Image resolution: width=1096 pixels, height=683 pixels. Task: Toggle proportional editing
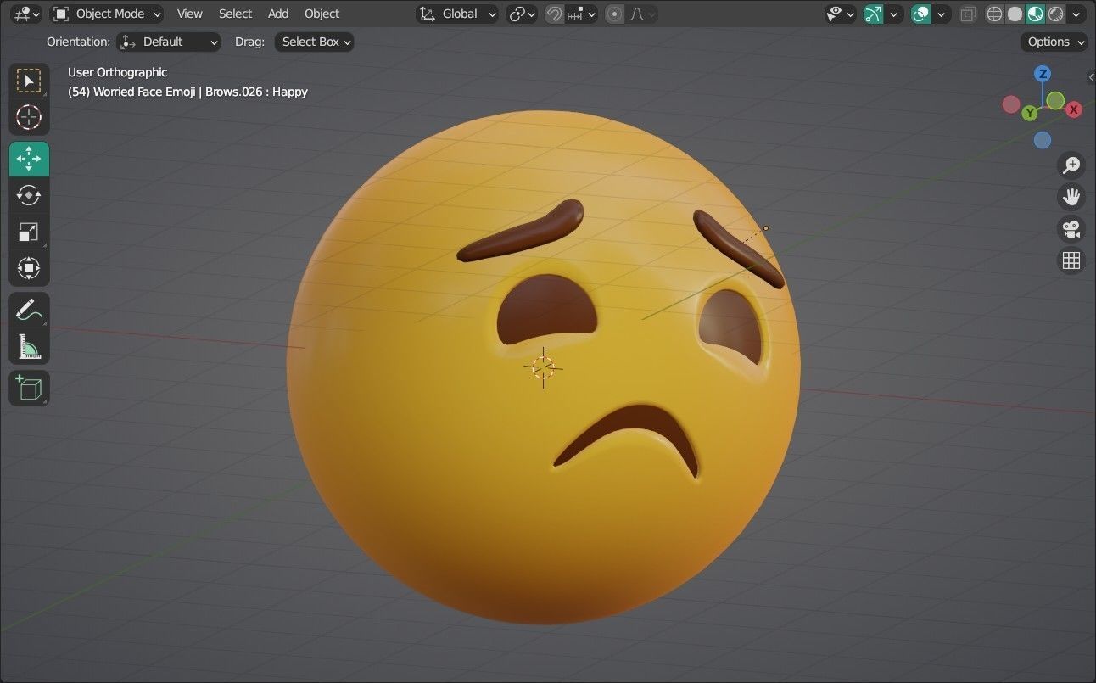click(615, 14)
